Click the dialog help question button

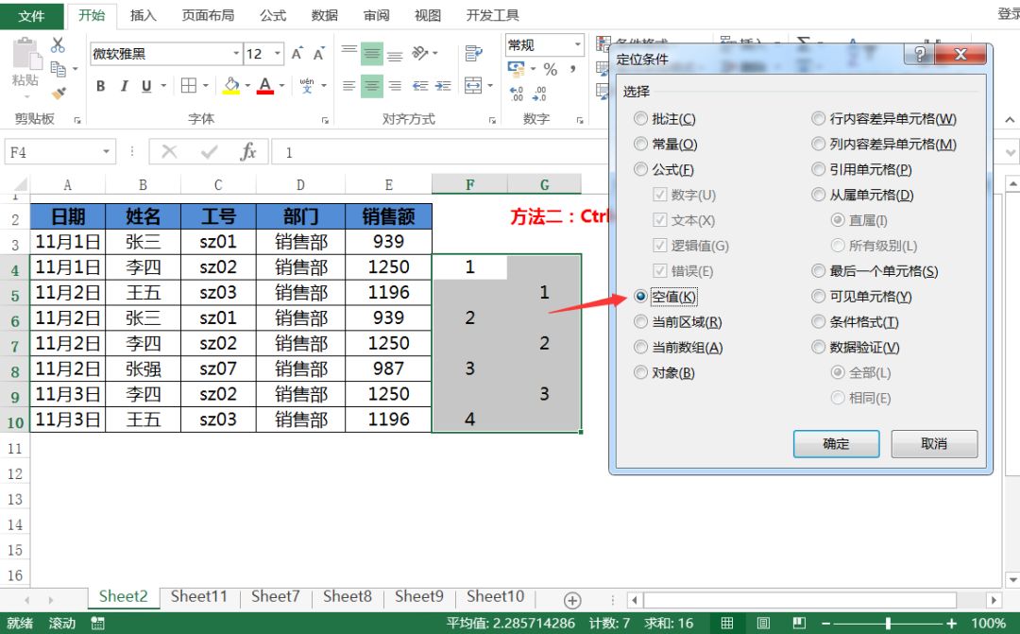[x=919, y=55]
